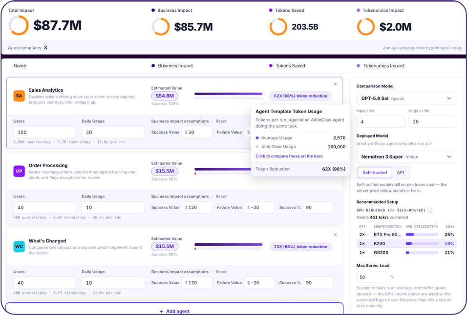Click the $54.8M estimated value badge
The width and height of the screenshot is (467, 315).
click(165, 96)
